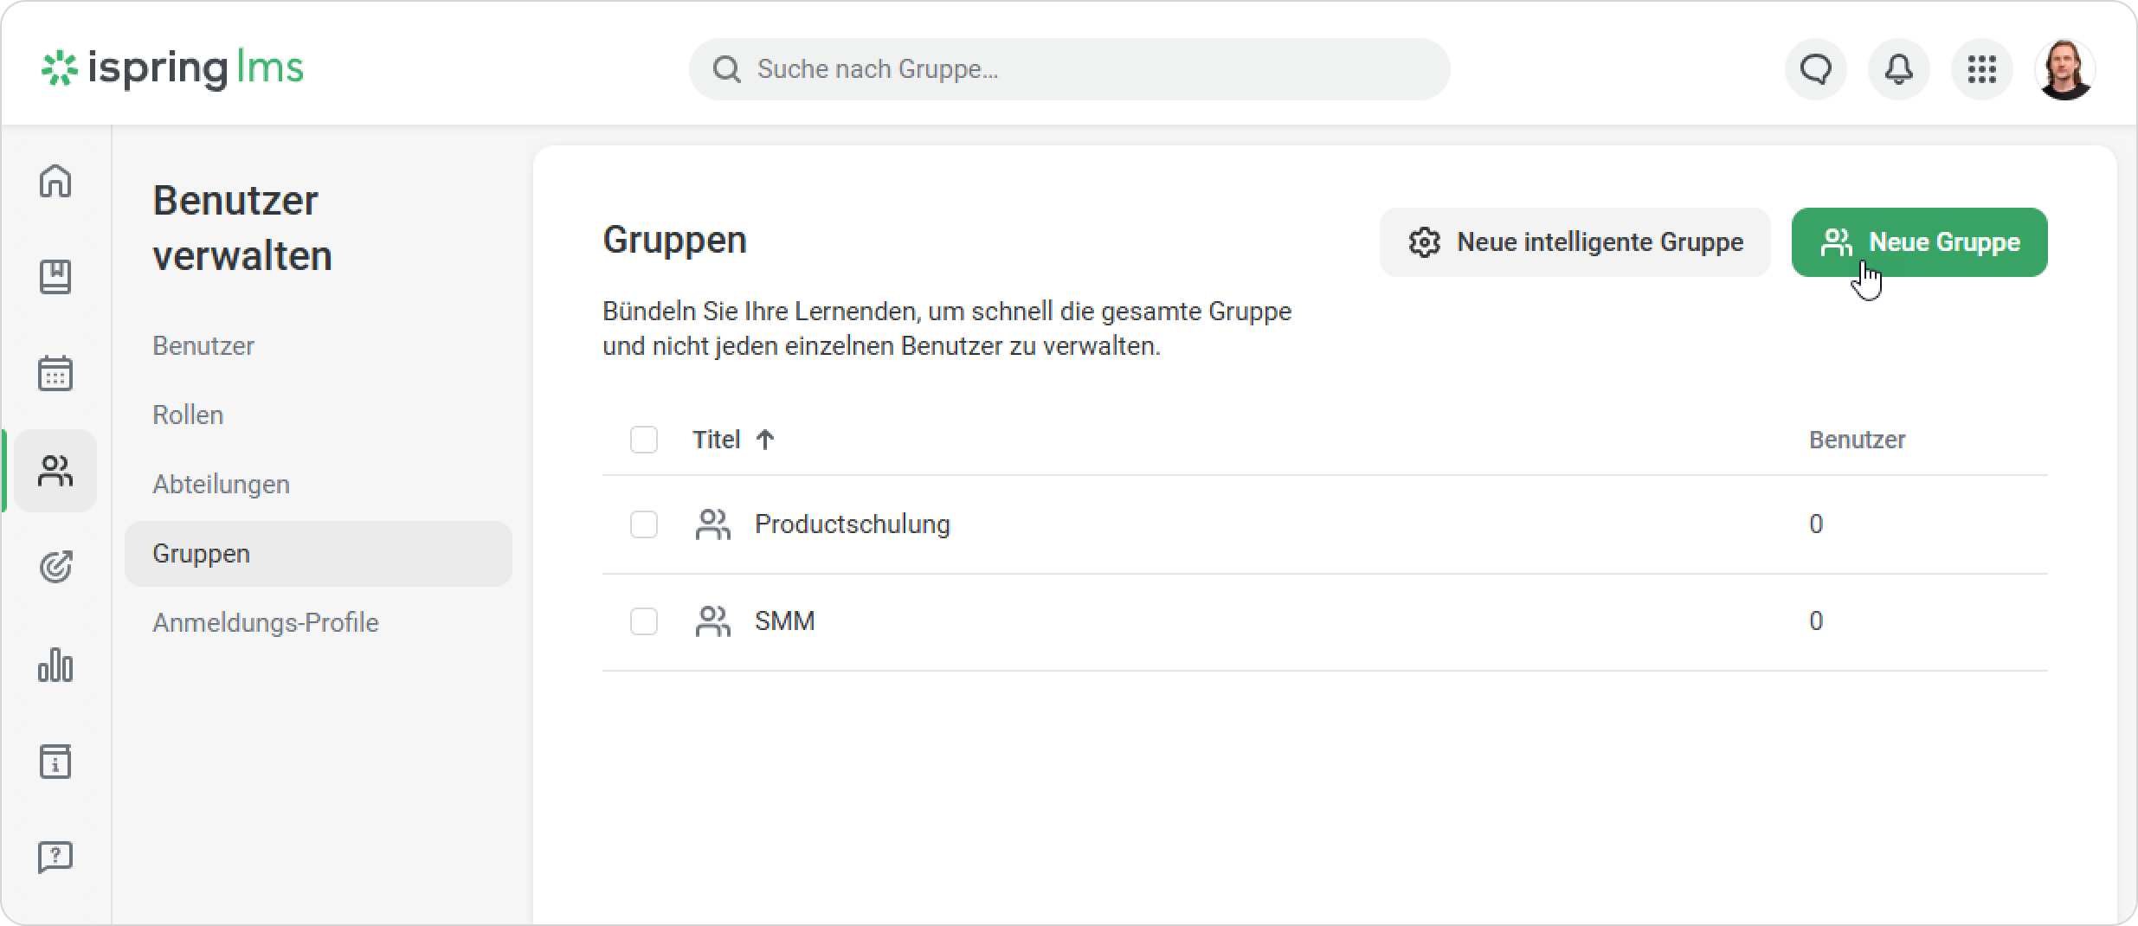Click the Neue Gruppe button

(1919, 242)
